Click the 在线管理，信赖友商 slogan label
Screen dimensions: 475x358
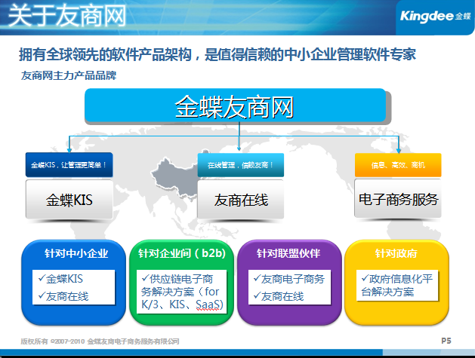coord(241,165)
